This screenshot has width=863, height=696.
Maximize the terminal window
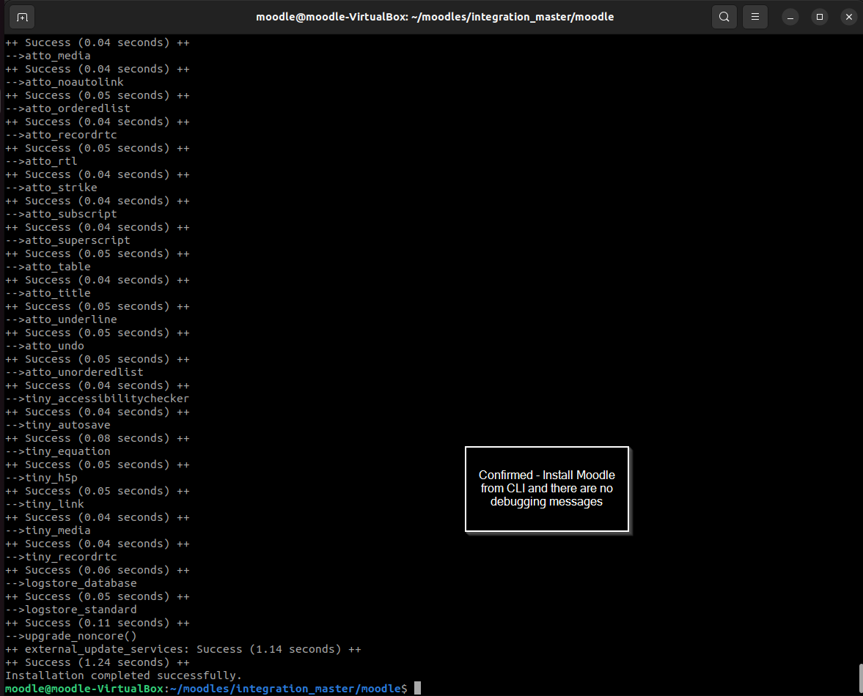click(x=820, y=17)
